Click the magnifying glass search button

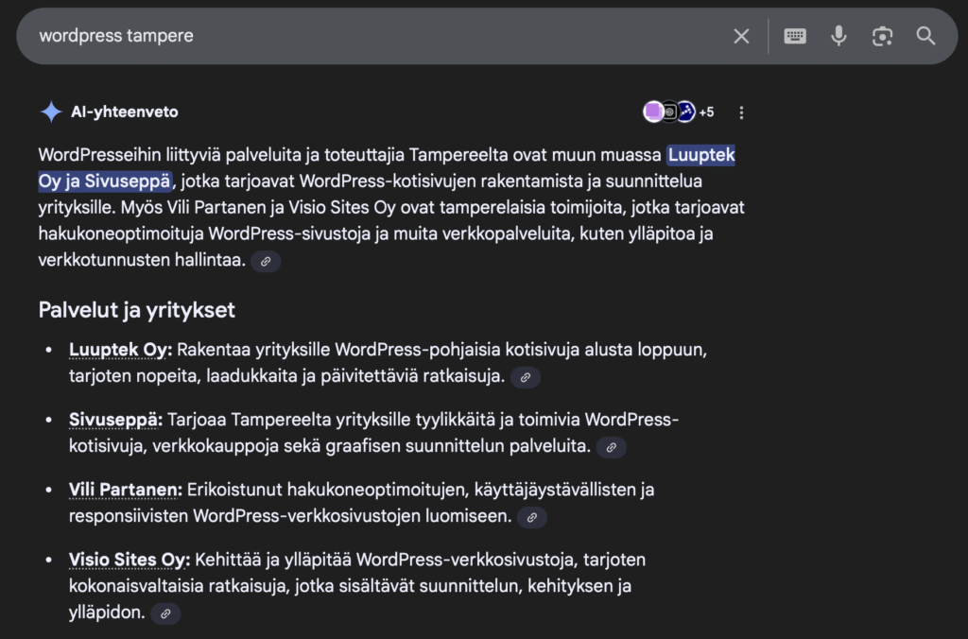click(x=925, y=36)
